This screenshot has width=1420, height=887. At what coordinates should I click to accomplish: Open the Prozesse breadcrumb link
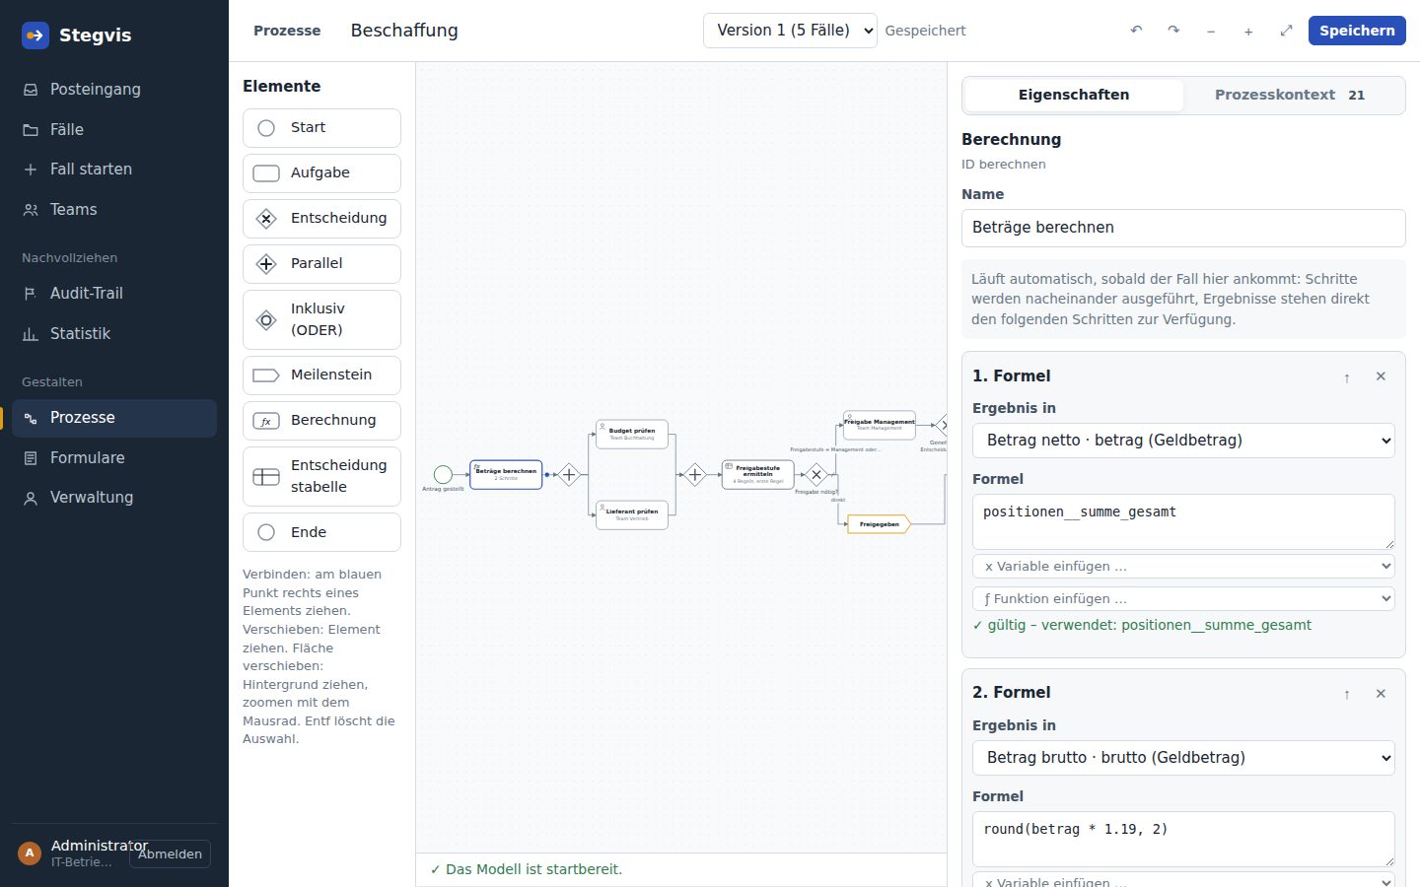[x=287, y=31]
